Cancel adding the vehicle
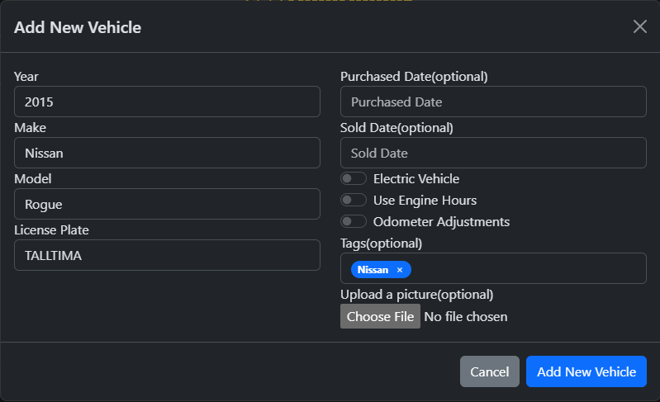 (x=490, y=371)
